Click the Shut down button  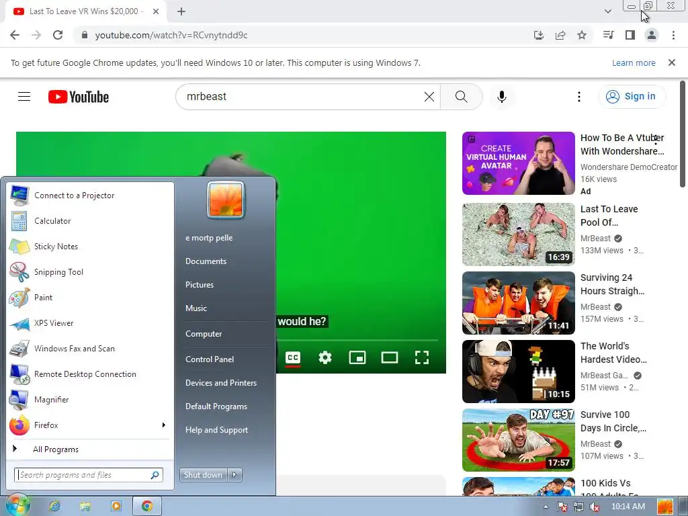[x=203, y=475]
